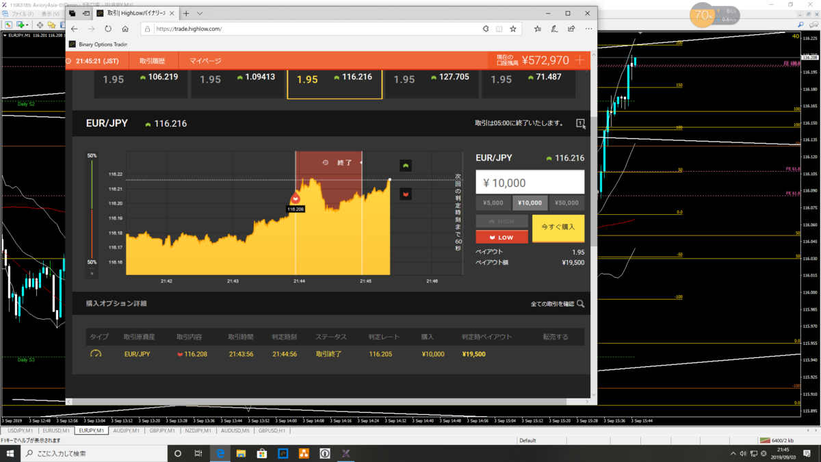The width and height of the screenshot is (821, 462).
Task: Click the MT4 magnifier icon at top right
Action: click(x=801, y=25)
